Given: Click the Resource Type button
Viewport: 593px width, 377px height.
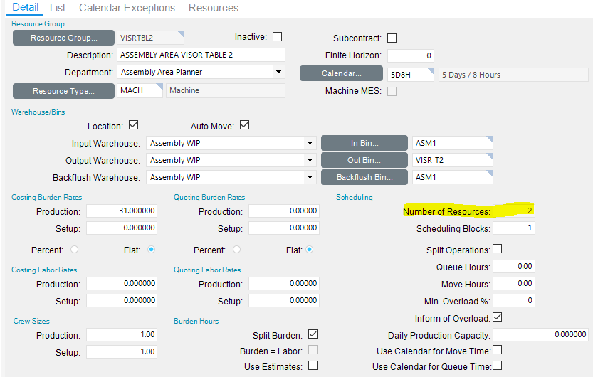Looking at the screenshot, I should coord(63,90).
